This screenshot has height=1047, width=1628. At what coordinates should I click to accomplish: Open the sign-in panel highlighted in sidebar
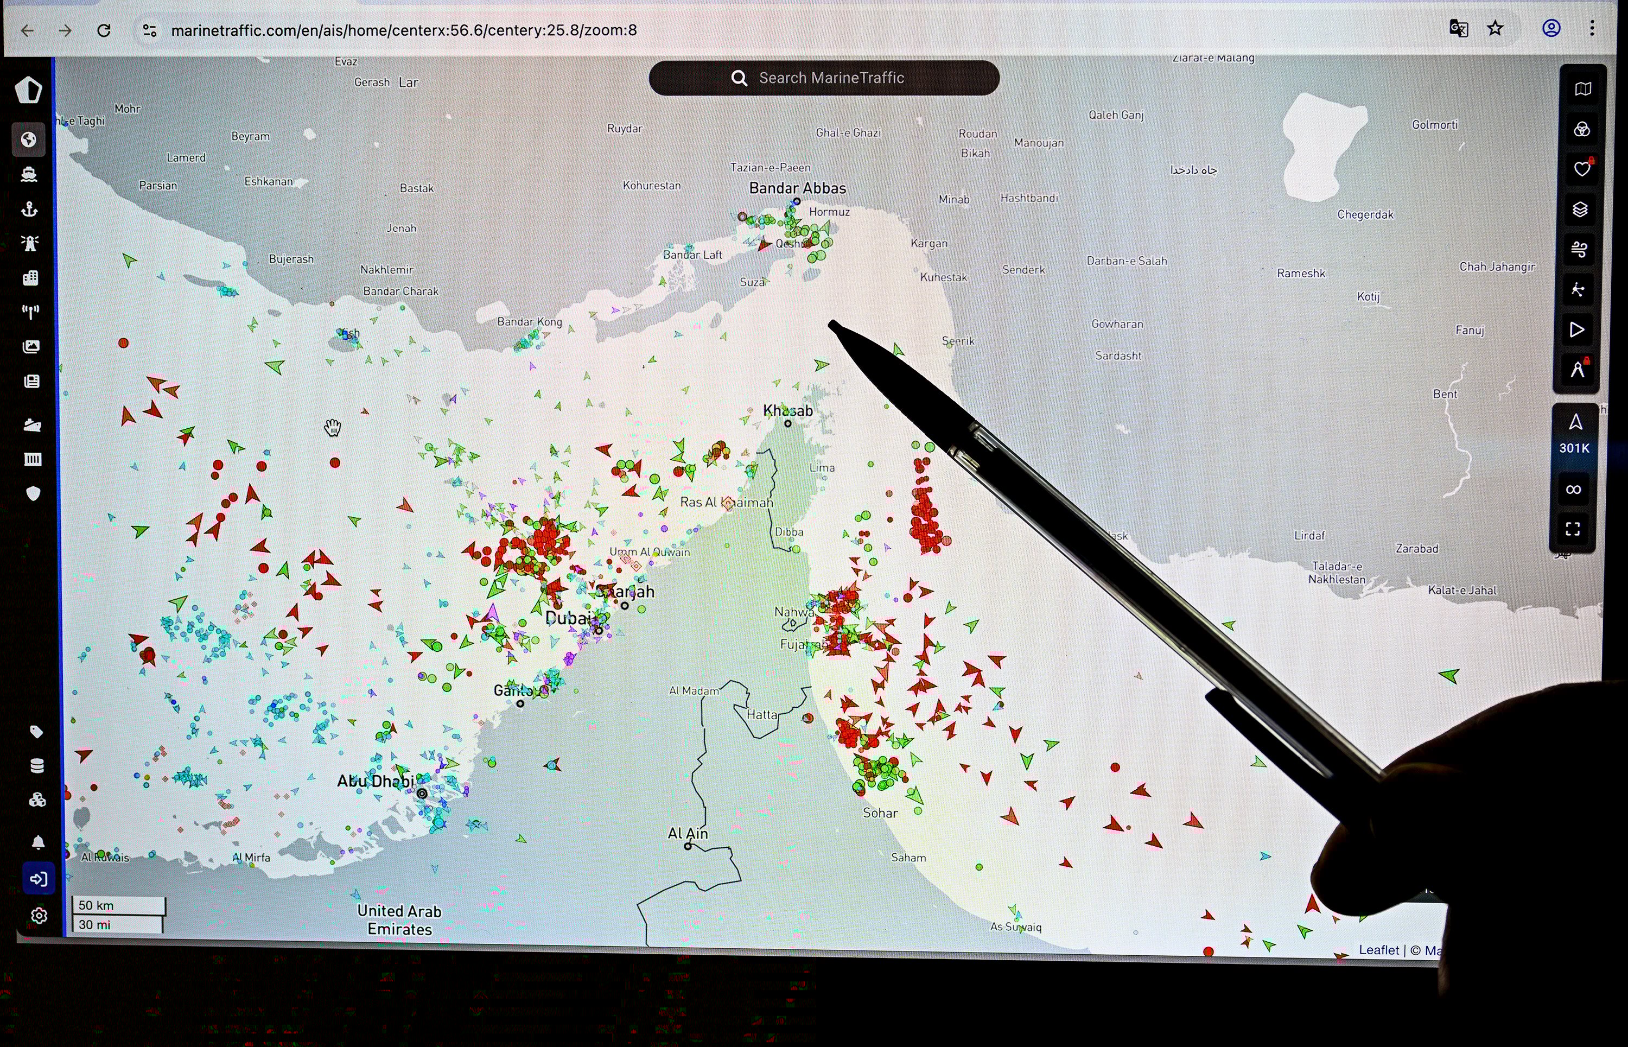(x=40, y=879)
